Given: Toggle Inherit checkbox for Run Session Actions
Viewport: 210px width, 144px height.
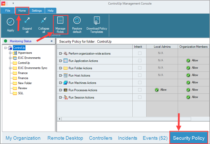Looking at the screenshot, I should click(x=140, y=97).
